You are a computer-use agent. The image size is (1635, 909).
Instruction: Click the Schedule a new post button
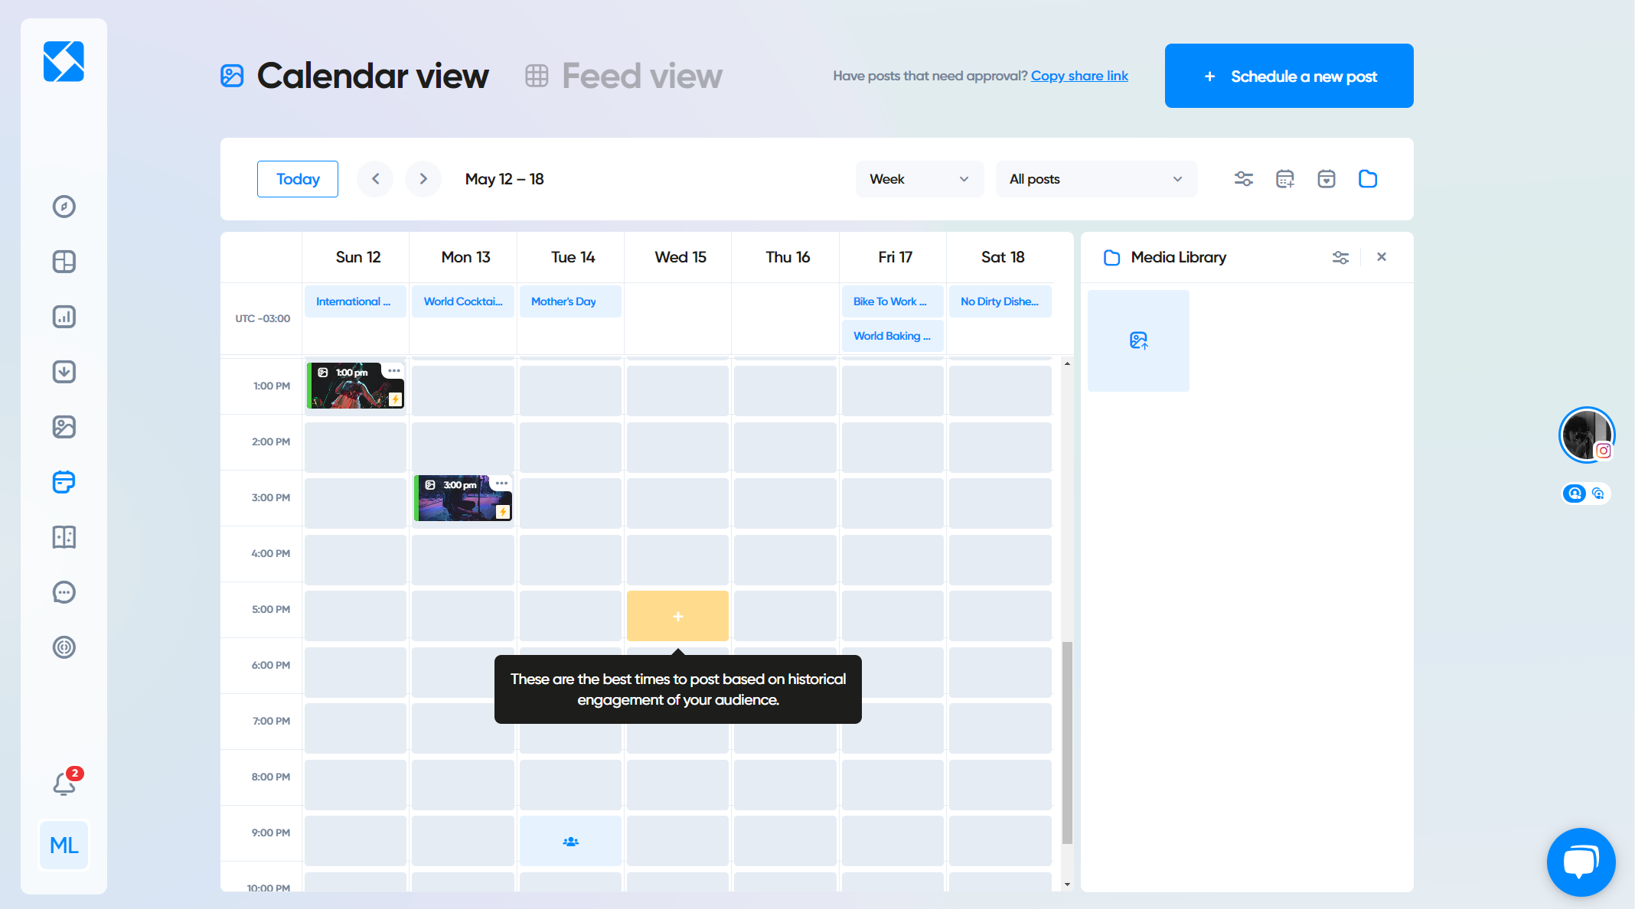tap(1290, 75)
